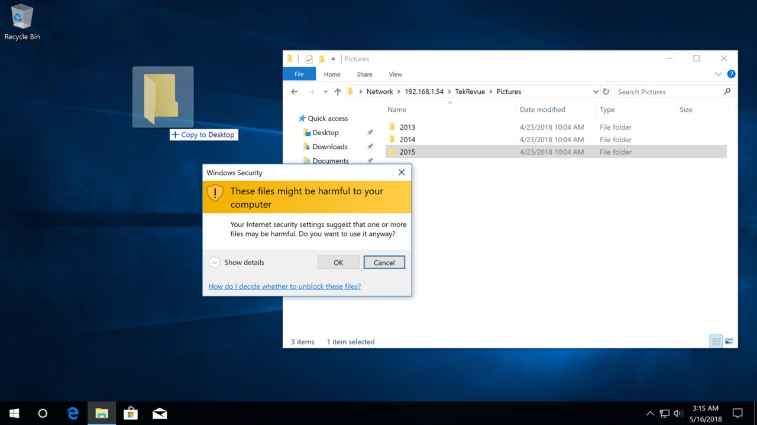The height and width of the screenshot is (425, 757).
Task: Click the search magnifier icon
Action: click(727, 91)
